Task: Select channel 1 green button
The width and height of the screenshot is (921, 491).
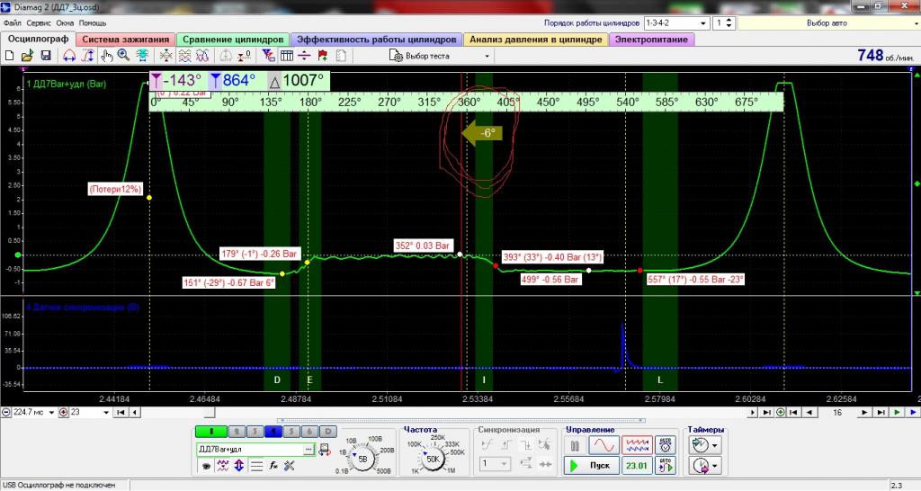Action: [210, 431]
